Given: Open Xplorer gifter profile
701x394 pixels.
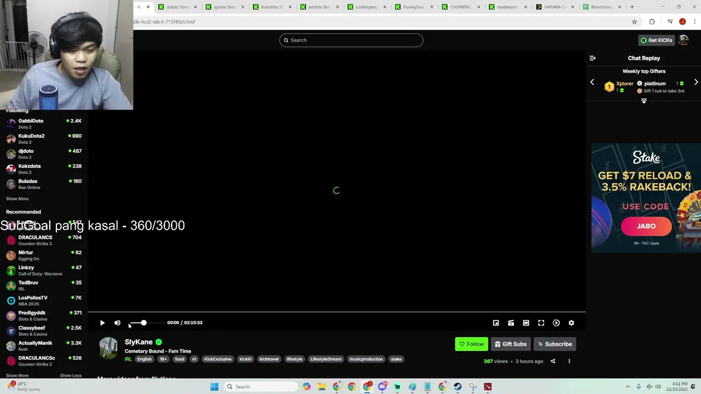Looking at the screenshot, I should point(624,84).
